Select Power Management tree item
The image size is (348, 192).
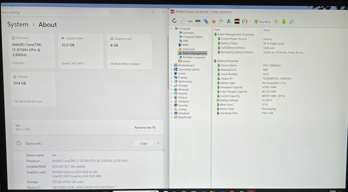pos(195,53)
